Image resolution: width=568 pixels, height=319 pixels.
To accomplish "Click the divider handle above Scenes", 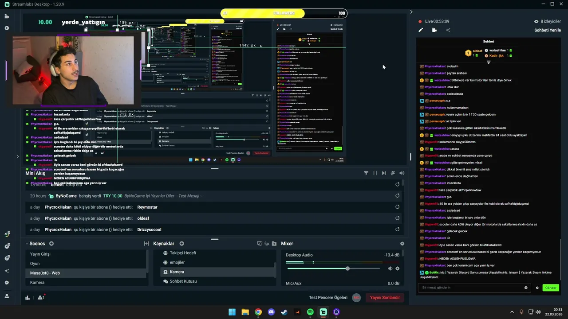I will point(215,239).
